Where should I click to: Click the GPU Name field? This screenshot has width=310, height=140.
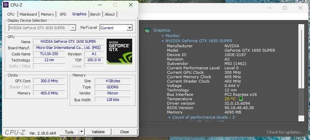pos(68,41)
